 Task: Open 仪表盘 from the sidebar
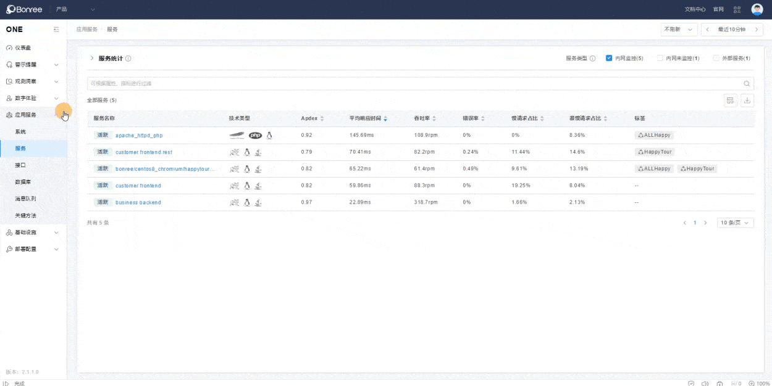(x=23, y=47)
